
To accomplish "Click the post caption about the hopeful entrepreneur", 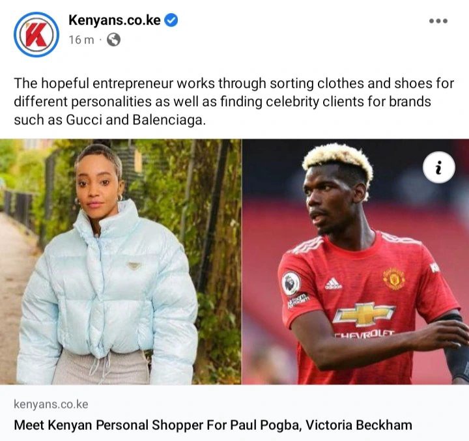I will pyautogui.click(x=234, y=102).
